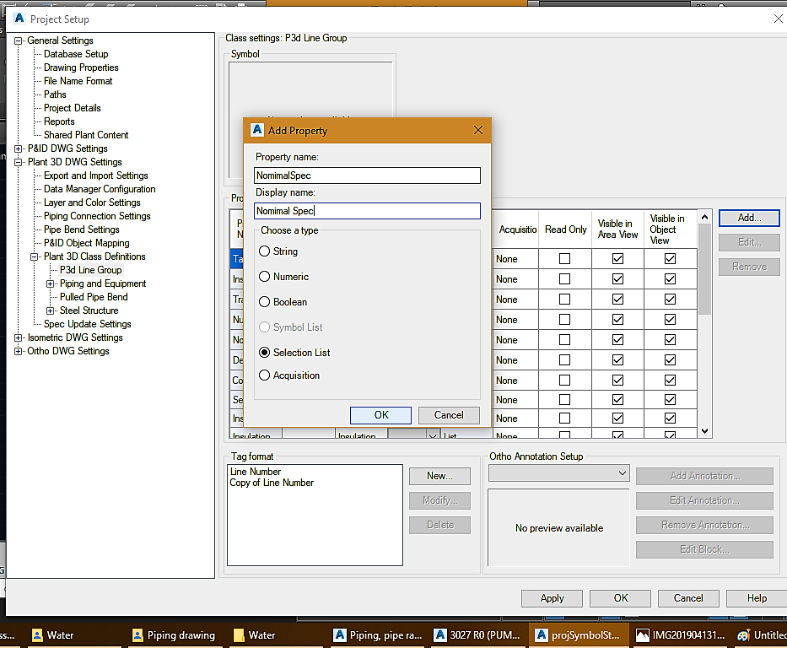This screenshot has width=787, height=648.
Task: Click inside the Display name field
Action: coord(367,210)
